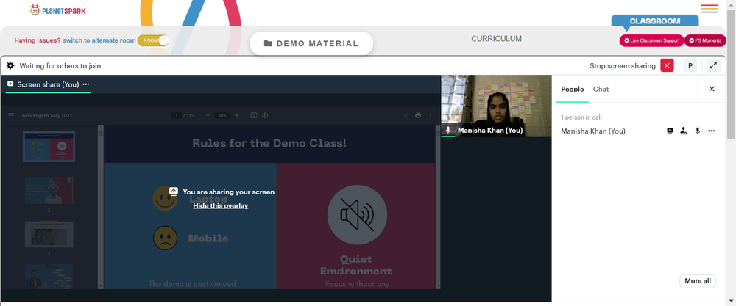The height and width of the screenshot is (306, 736).
Task: Rotate the PDF with the rotate icon
Action: (265, 115)
